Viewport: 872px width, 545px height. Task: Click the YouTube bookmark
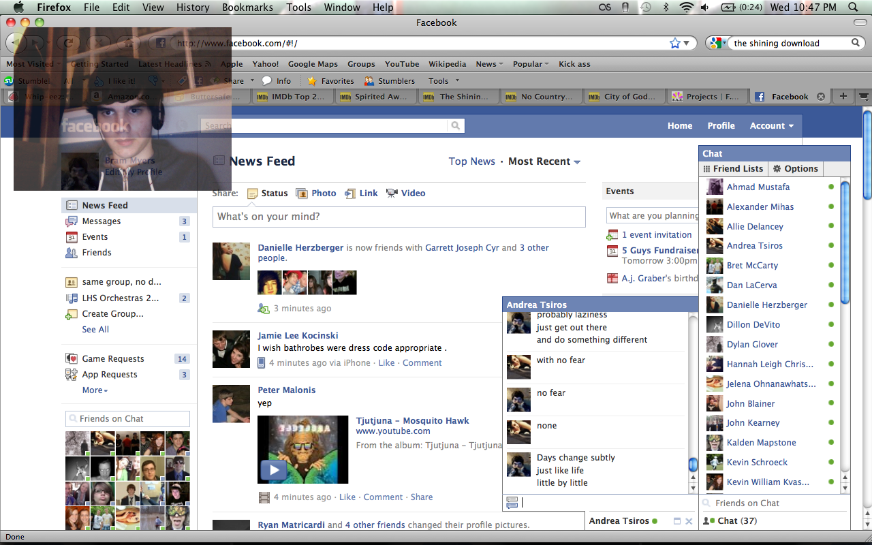402,64
